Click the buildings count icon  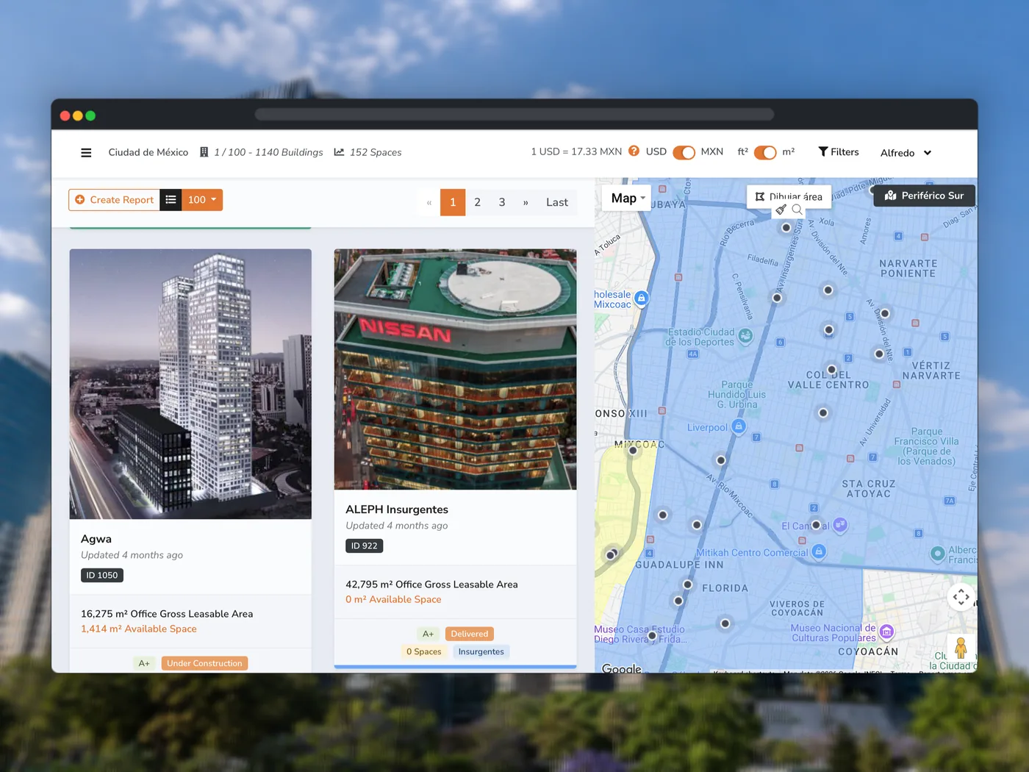(204, 152)
